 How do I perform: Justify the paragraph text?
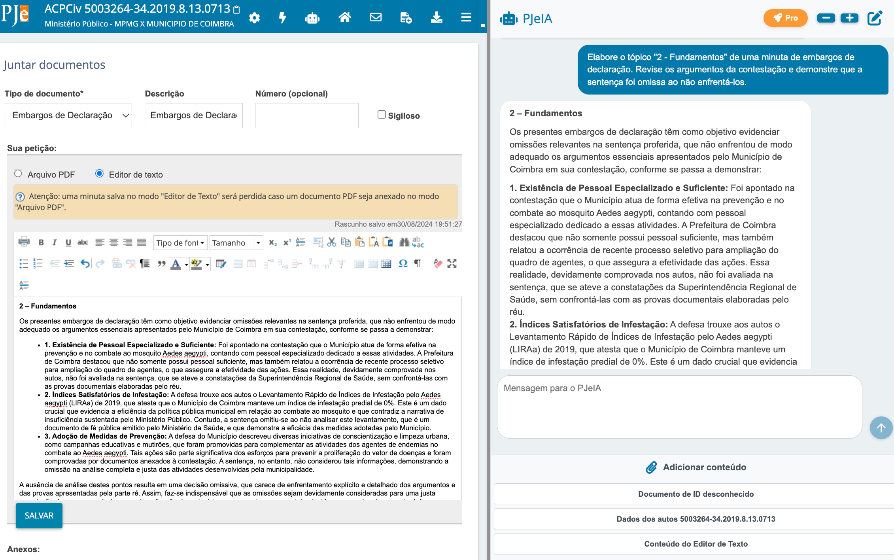pyautogui.click(x=142, y=242)
